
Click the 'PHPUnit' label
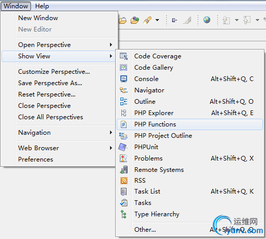(146, 147)
